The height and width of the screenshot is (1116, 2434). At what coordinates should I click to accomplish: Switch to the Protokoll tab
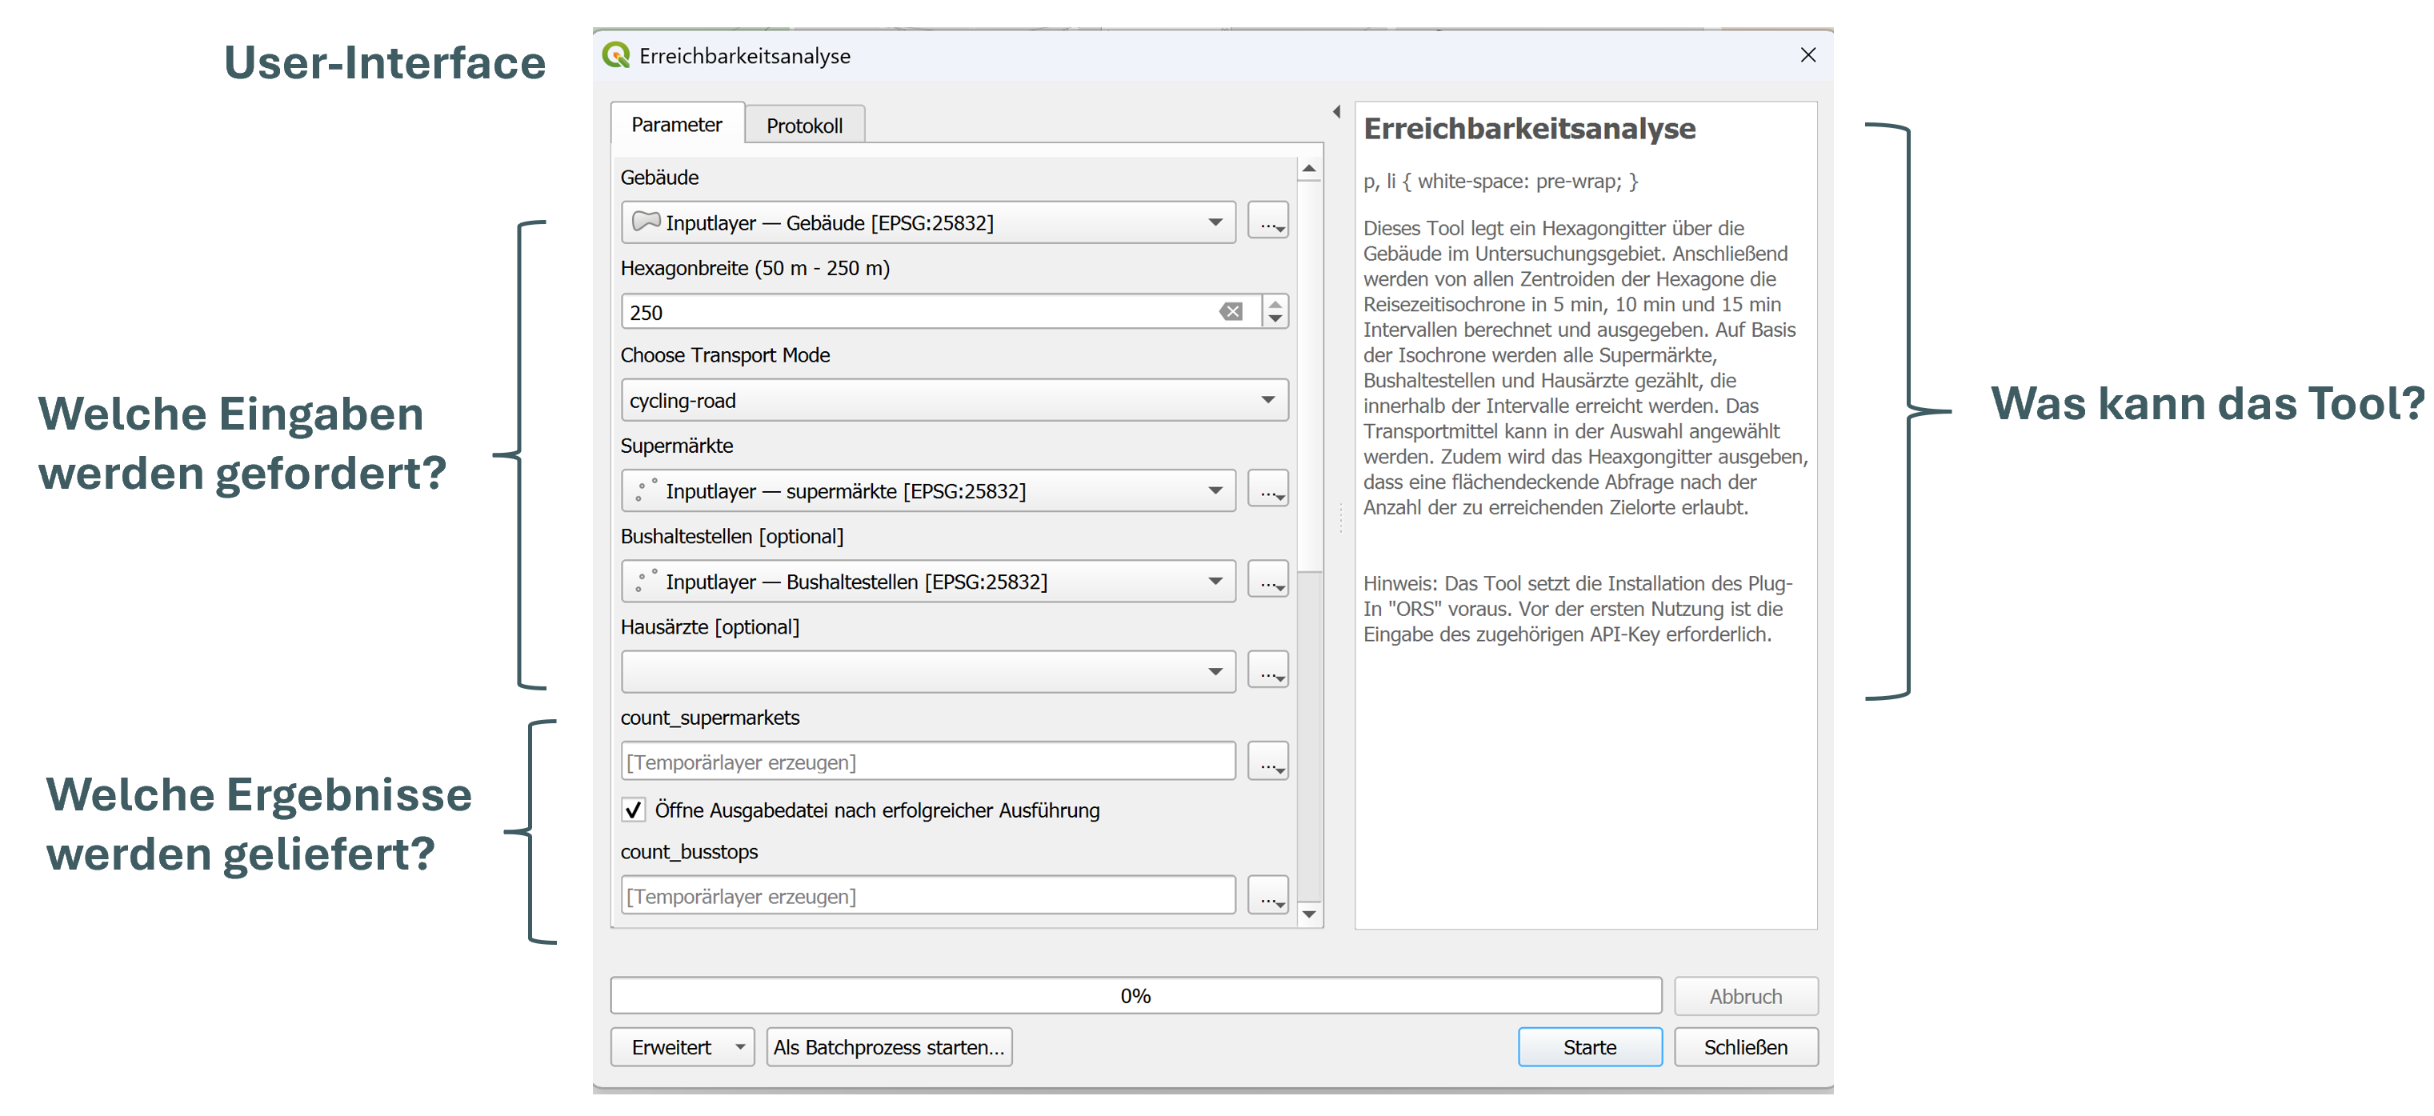[x=804, y=126]
